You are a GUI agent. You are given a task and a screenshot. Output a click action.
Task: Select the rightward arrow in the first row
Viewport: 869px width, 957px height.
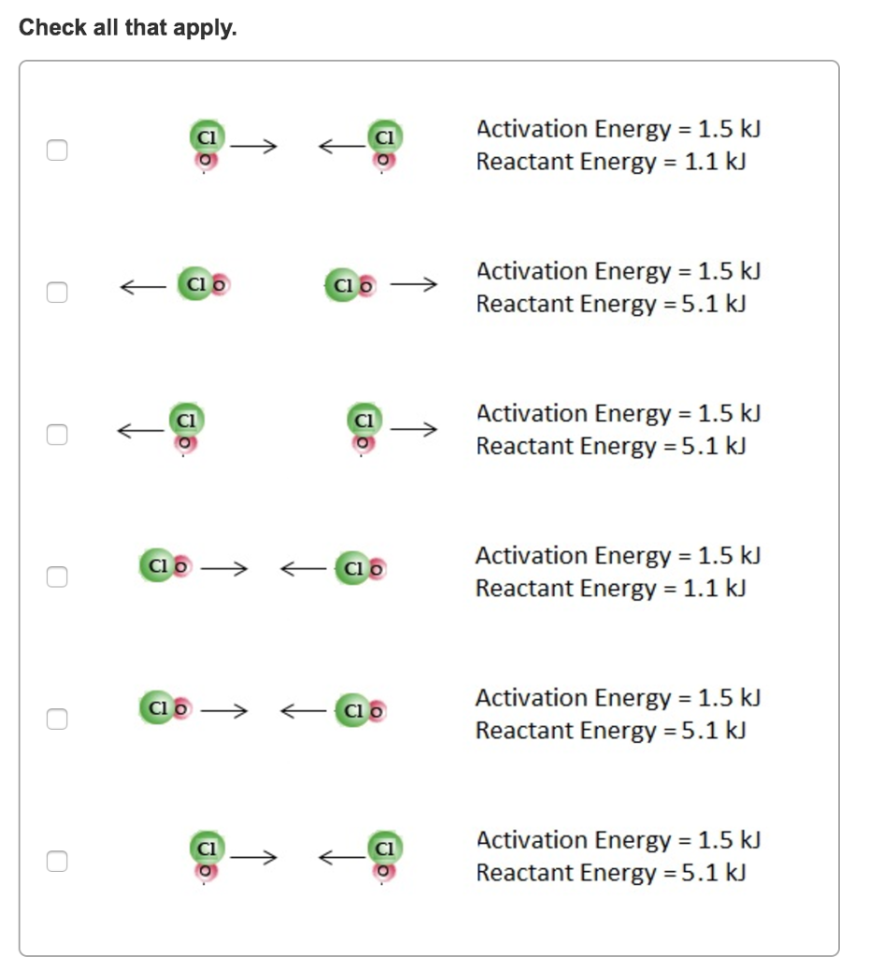click(254, 146)
